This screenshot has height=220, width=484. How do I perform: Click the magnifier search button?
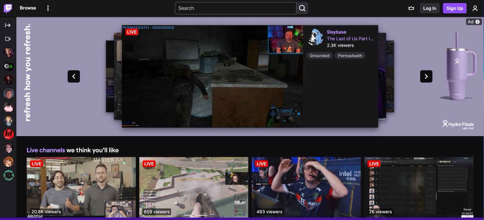pos(302,8)
